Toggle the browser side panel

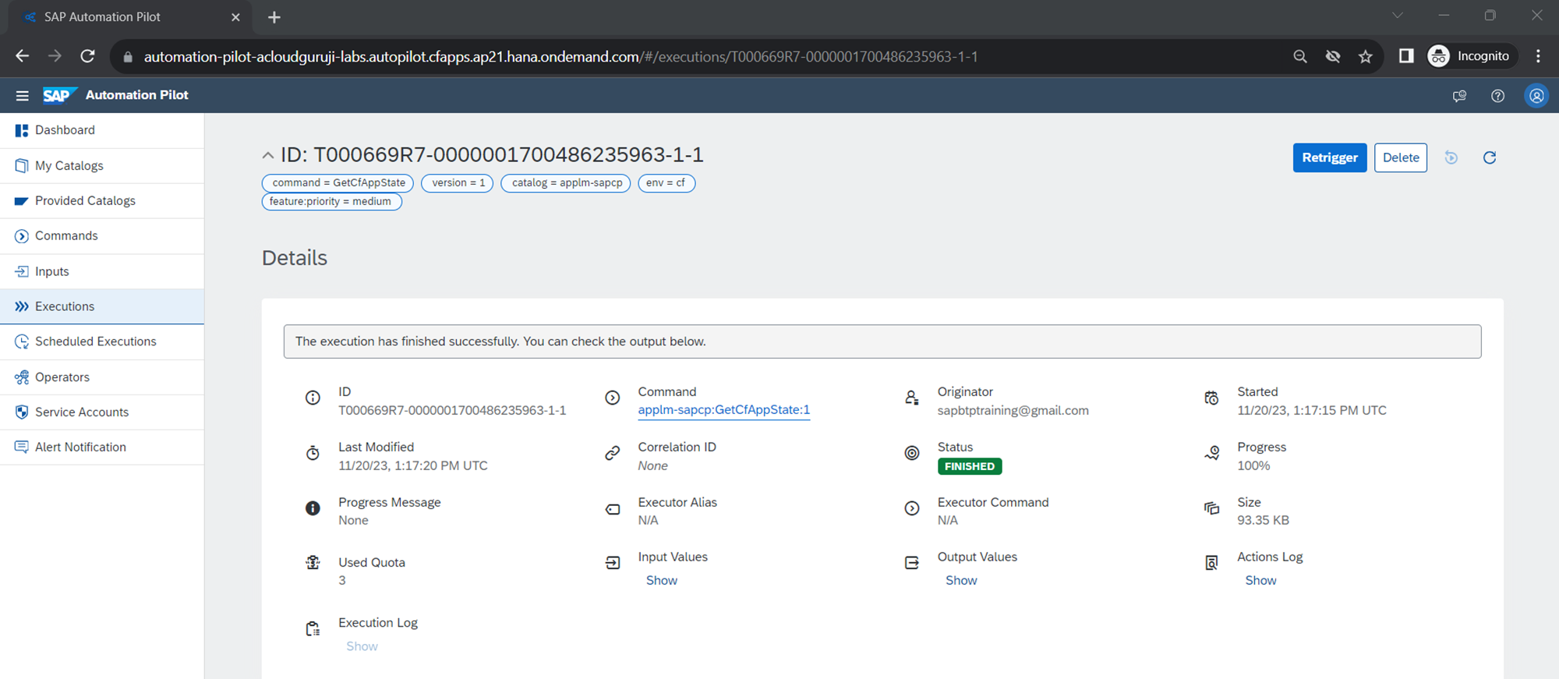(x=1405, y=56)
